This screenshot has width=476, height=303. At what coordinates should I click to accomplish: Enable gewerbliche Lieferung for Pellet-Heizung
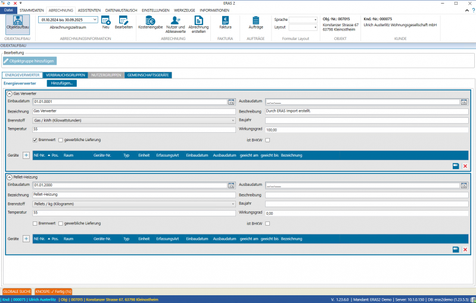tap(60, 224)
